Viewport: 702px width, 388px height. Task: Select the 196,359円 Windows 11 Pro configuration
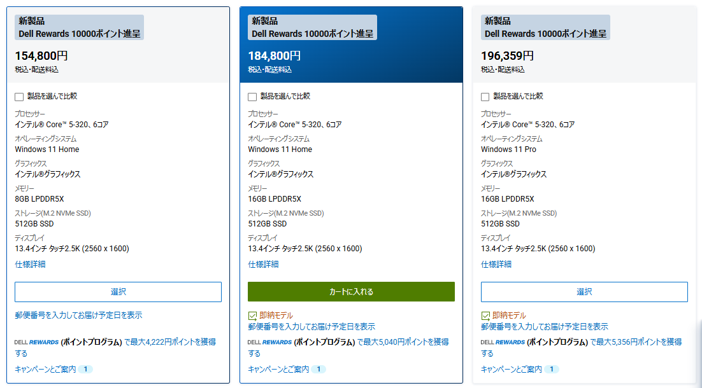(x=584, y=292)
